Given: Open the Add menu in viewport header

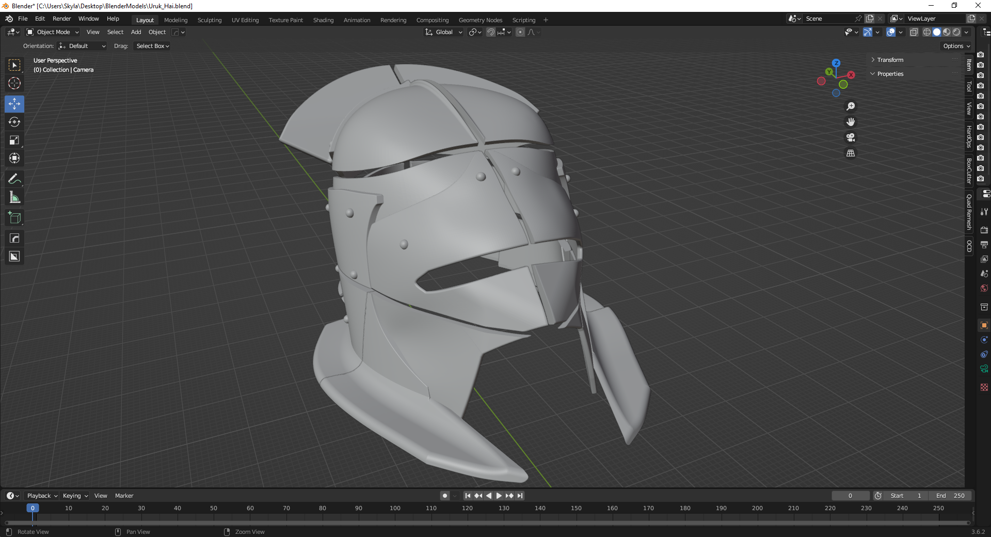Looking at the screenshot, I should [x=136, y=32].
